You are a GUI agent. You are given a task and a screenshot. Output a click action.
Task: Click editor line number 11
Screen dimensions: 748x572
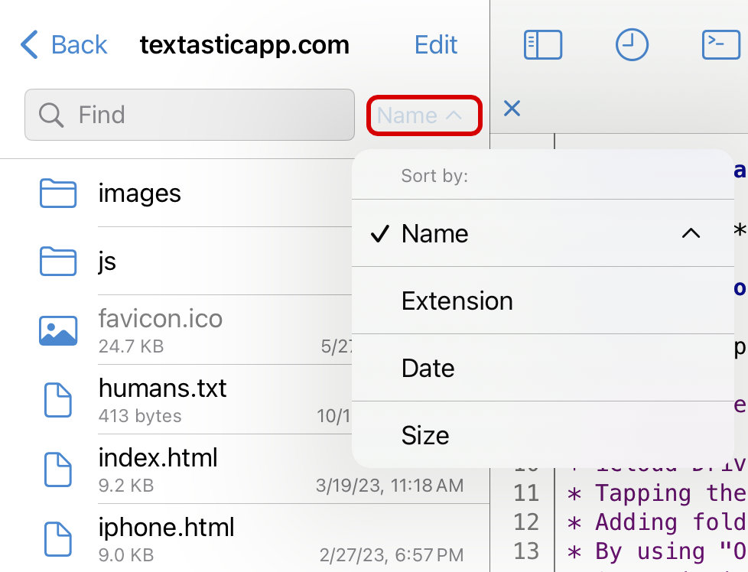pyautogui.click(x=526, y=492)
